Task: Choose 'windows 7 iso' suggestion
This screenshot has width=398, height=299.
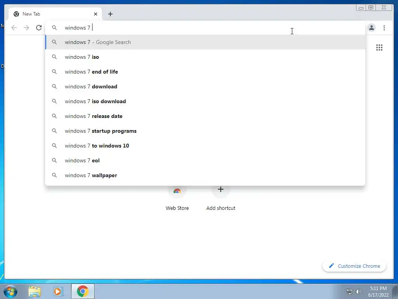Action: click(x=205, y=57)
